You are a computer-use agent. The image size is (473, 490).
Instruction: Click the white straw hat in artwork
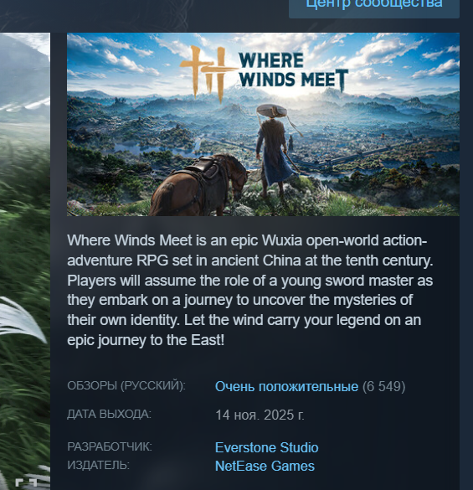point(272,111)
